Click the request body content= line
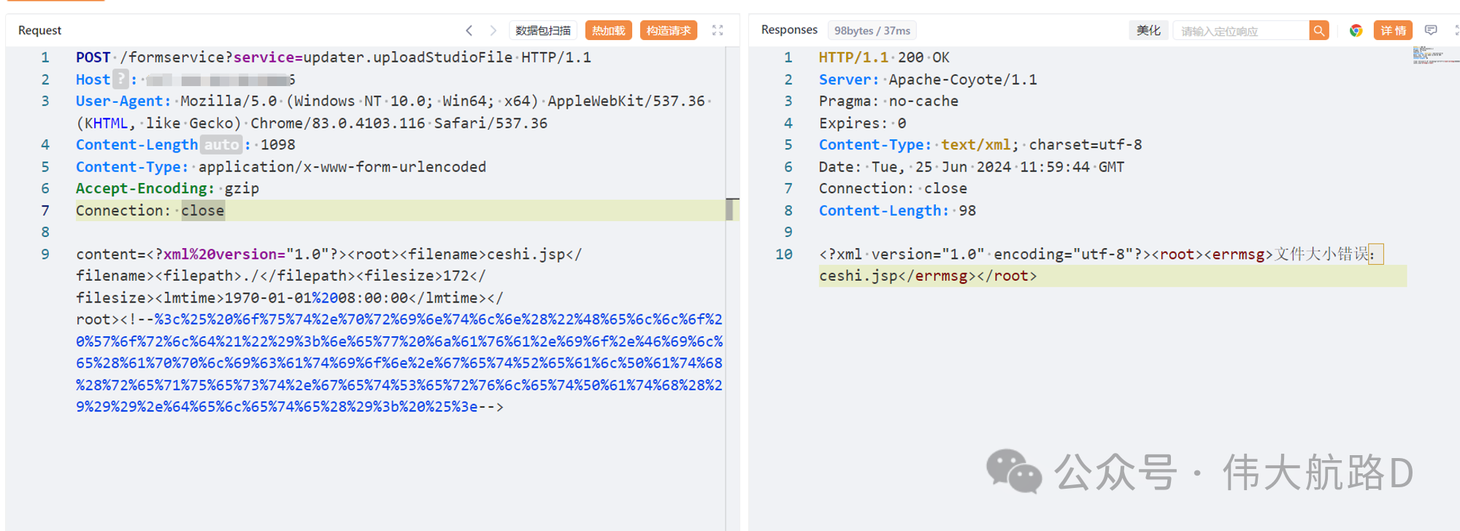Viewport: 1460px width, 531px height. pyautogui.click(x=329, y=254)
